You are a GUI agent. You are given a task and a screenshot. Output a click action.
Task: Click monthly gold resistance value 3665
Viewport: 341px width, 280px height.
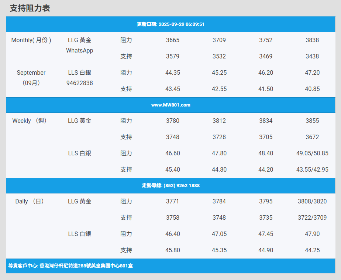(173, 40)
